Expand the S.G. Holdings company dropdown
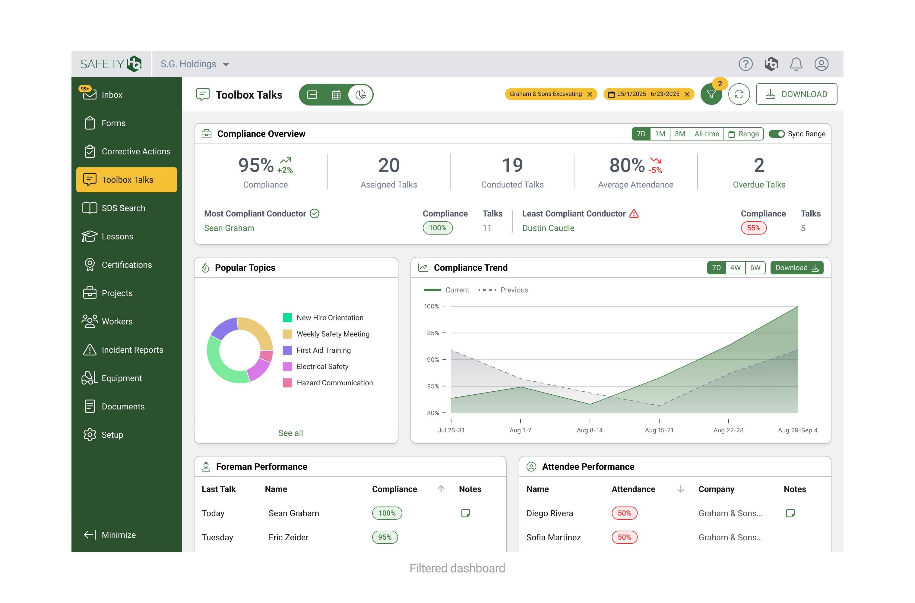Screen dimensions: 915x603 (226, 64)
